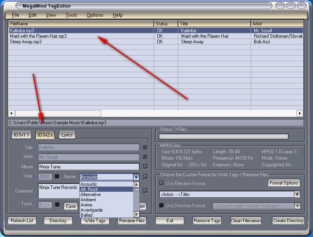The height and width of the screenshot is (237, 313).
Task: Switch to the ID3v2.x tab
Action: tap(45, 135)
